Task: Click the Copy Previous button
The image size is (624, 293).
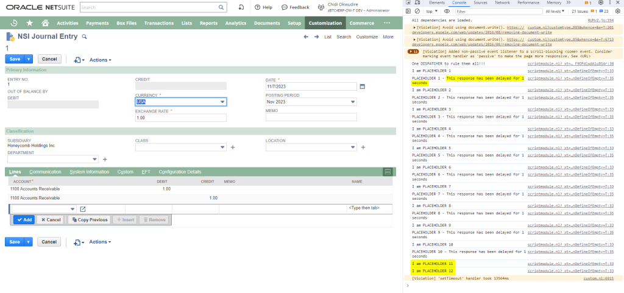Action: point(90,220)
